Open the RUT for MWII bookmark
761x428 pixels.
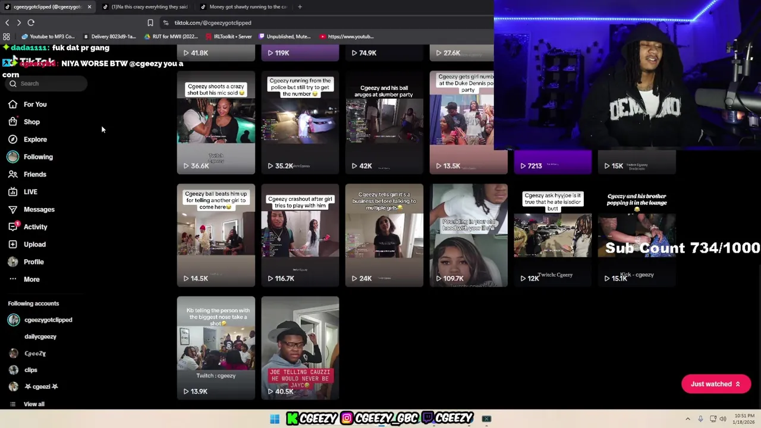click(x=171, y=36)
